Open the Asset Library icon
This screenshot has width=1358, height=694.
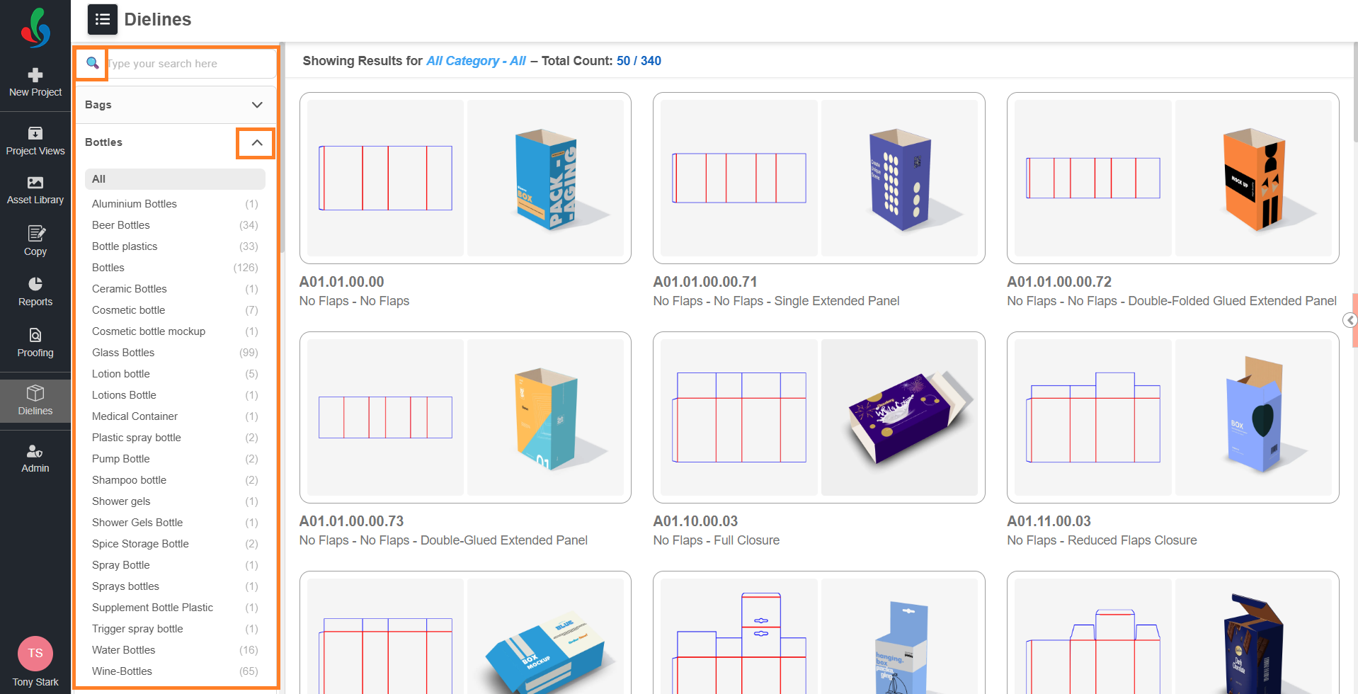(35, 183)
